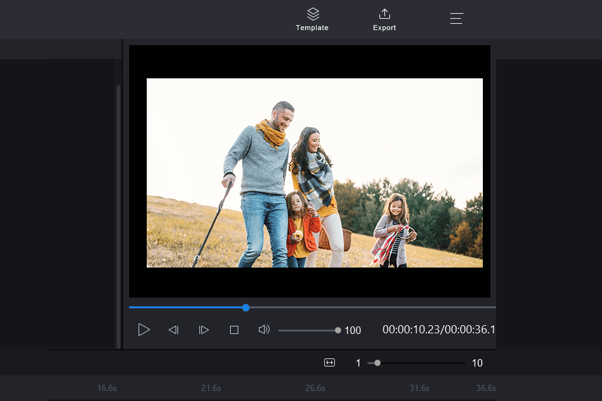Step back to the previous frame
Image resolution: width=602 pixels, height=401 pixels.
pyautogui.click(x=174, y=330)
